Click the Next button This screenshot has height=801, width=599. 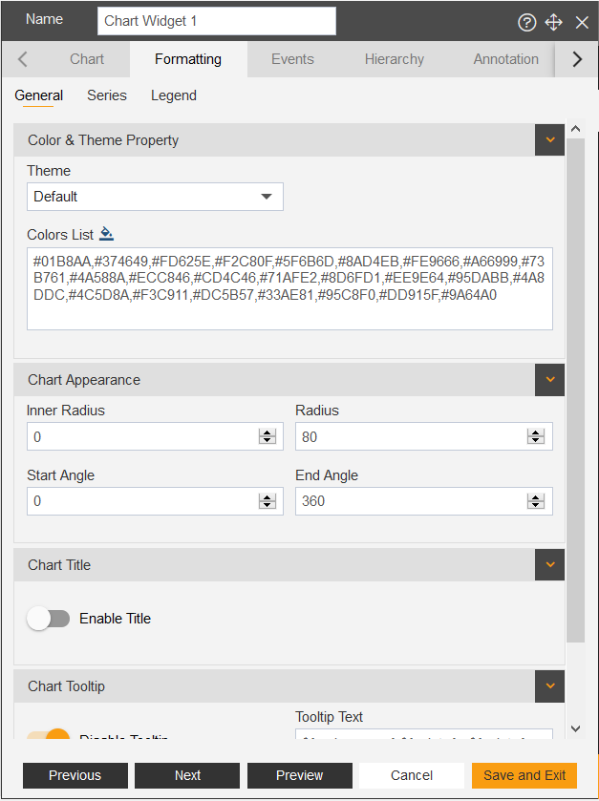click(x=187, y=775)
